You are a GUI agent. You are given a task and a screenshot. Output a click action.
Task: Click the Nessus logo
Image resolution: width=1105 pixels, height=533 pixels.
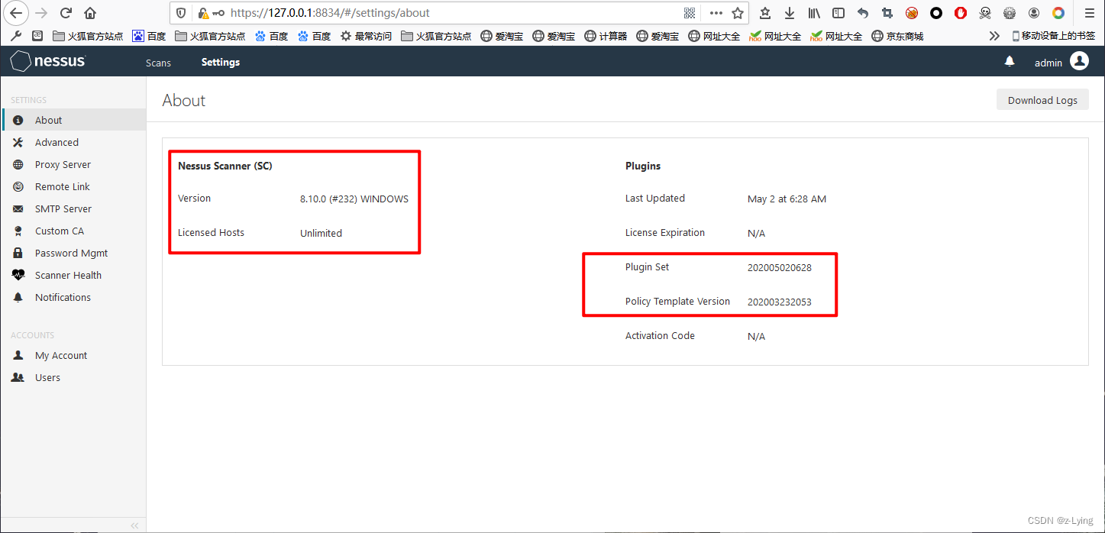[x=47, y=61]
